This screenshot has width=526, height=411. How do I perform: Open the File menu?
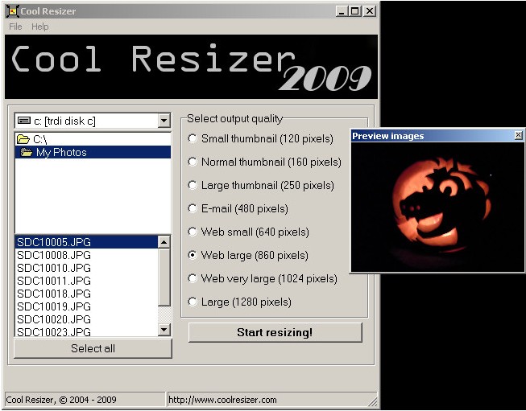click(x=15, y=27)
